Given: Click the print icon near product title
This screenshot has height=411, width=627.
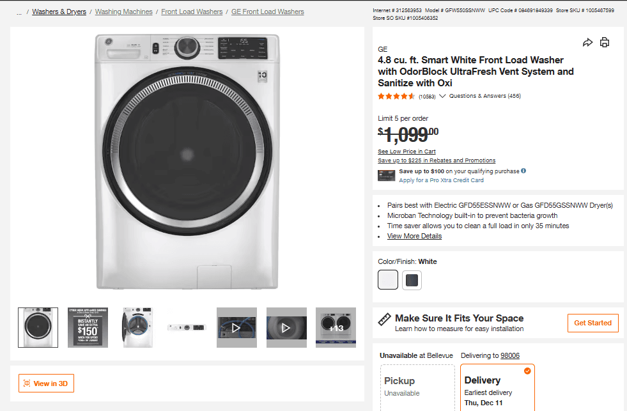Looking at the screenshot, I should pos(605,42).
